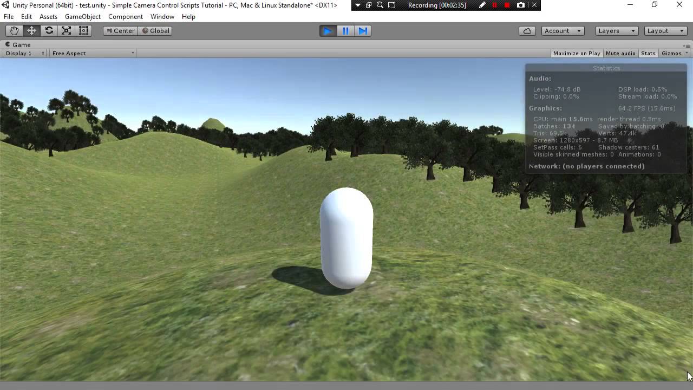Screen dimensions: 693x390
Task: Hide Stats overlay with Stats button
Action: (648, 53)
